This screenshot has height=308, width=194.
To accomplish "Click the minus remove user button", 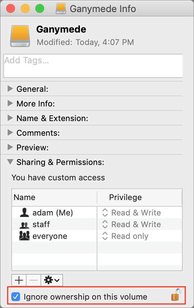I will (x=34, y=280).
